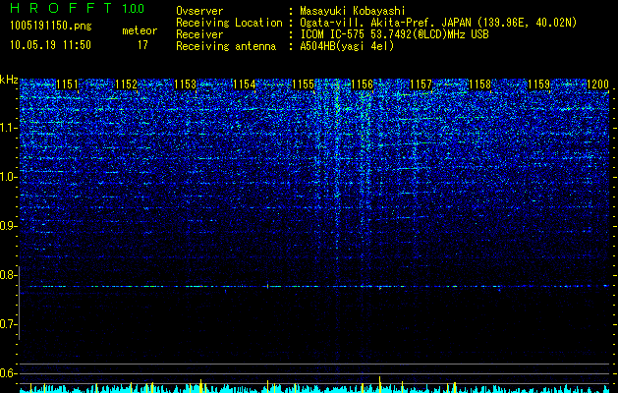618x393 pixels.
Task: Click the 1155 time marker
Action: (x=304, y=84)
